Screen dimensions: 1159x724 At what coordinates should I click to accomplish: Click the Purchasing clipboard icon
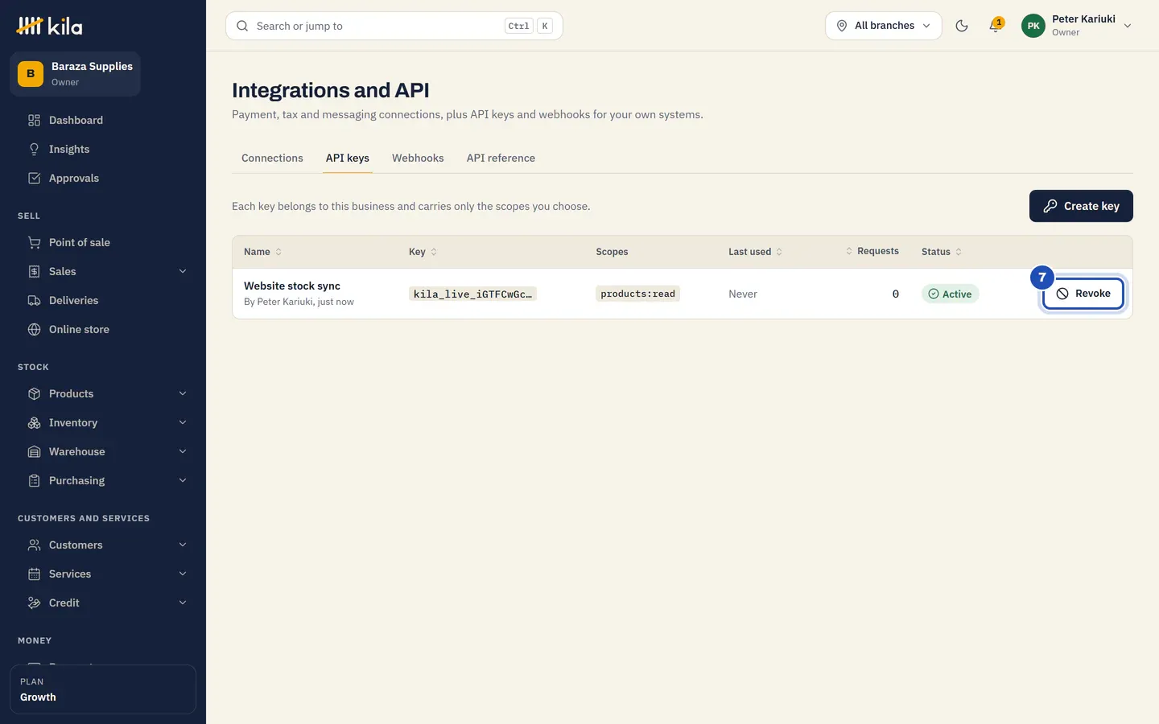pos(34,480)
